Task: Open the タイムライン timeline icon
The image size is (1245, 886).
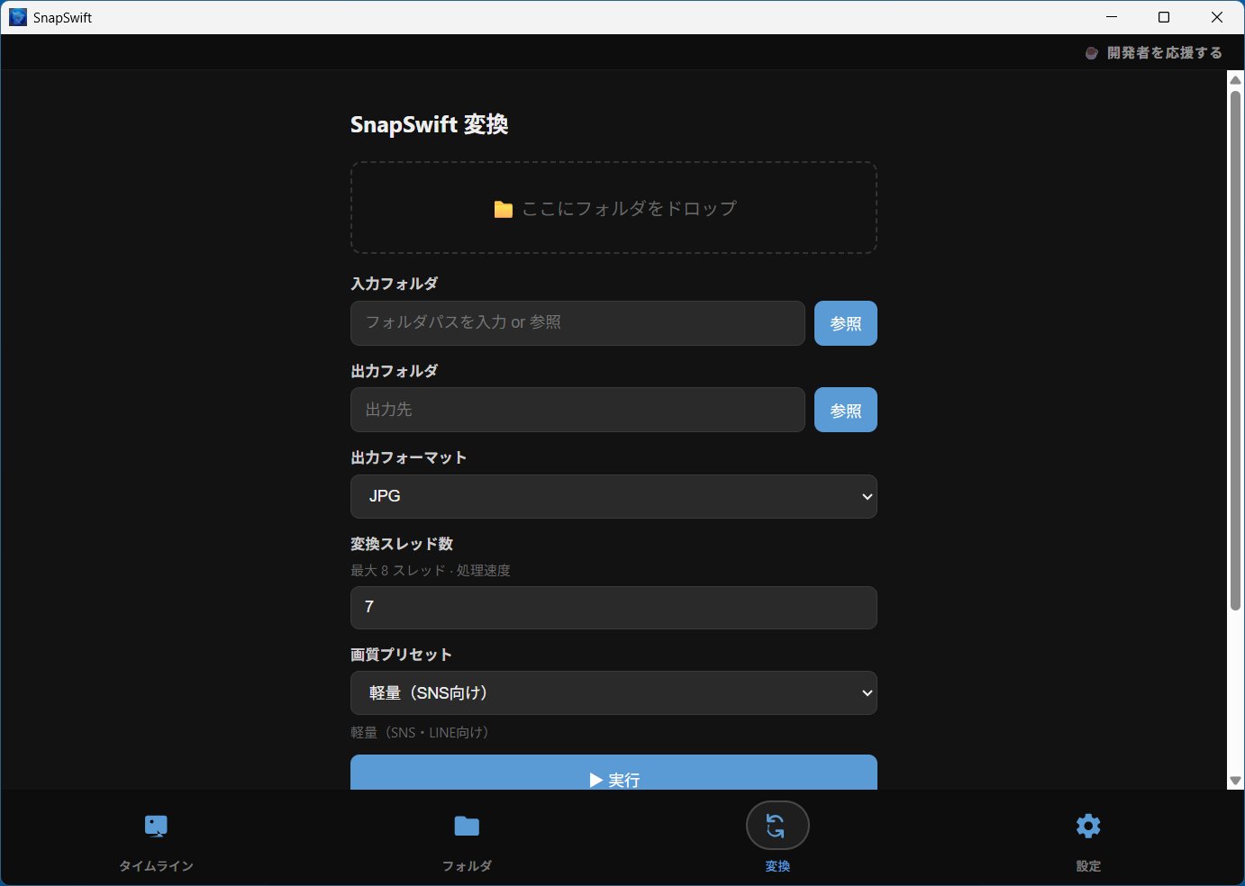Action: point(156,826)
